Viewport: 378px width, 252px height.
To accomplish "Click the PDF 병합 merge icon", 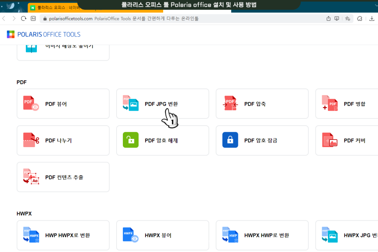I will click(x=329, y=104).
